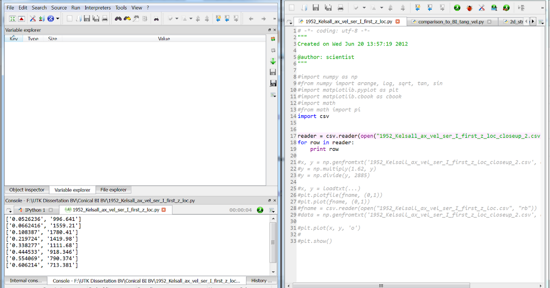Click console output row '0.108387', '1780.41'
Viewport: 550px width, 288px height.
(x=42, y=232)
